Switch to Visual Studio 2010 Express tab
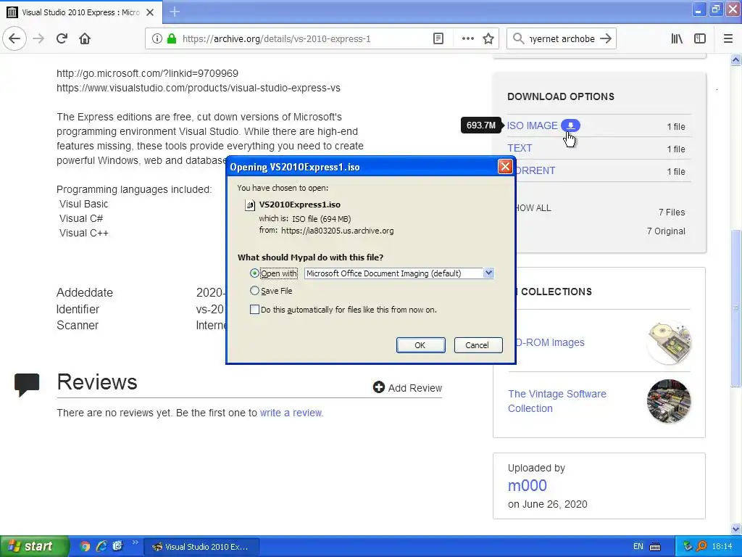The image size is (742, 557). [80, 12]
